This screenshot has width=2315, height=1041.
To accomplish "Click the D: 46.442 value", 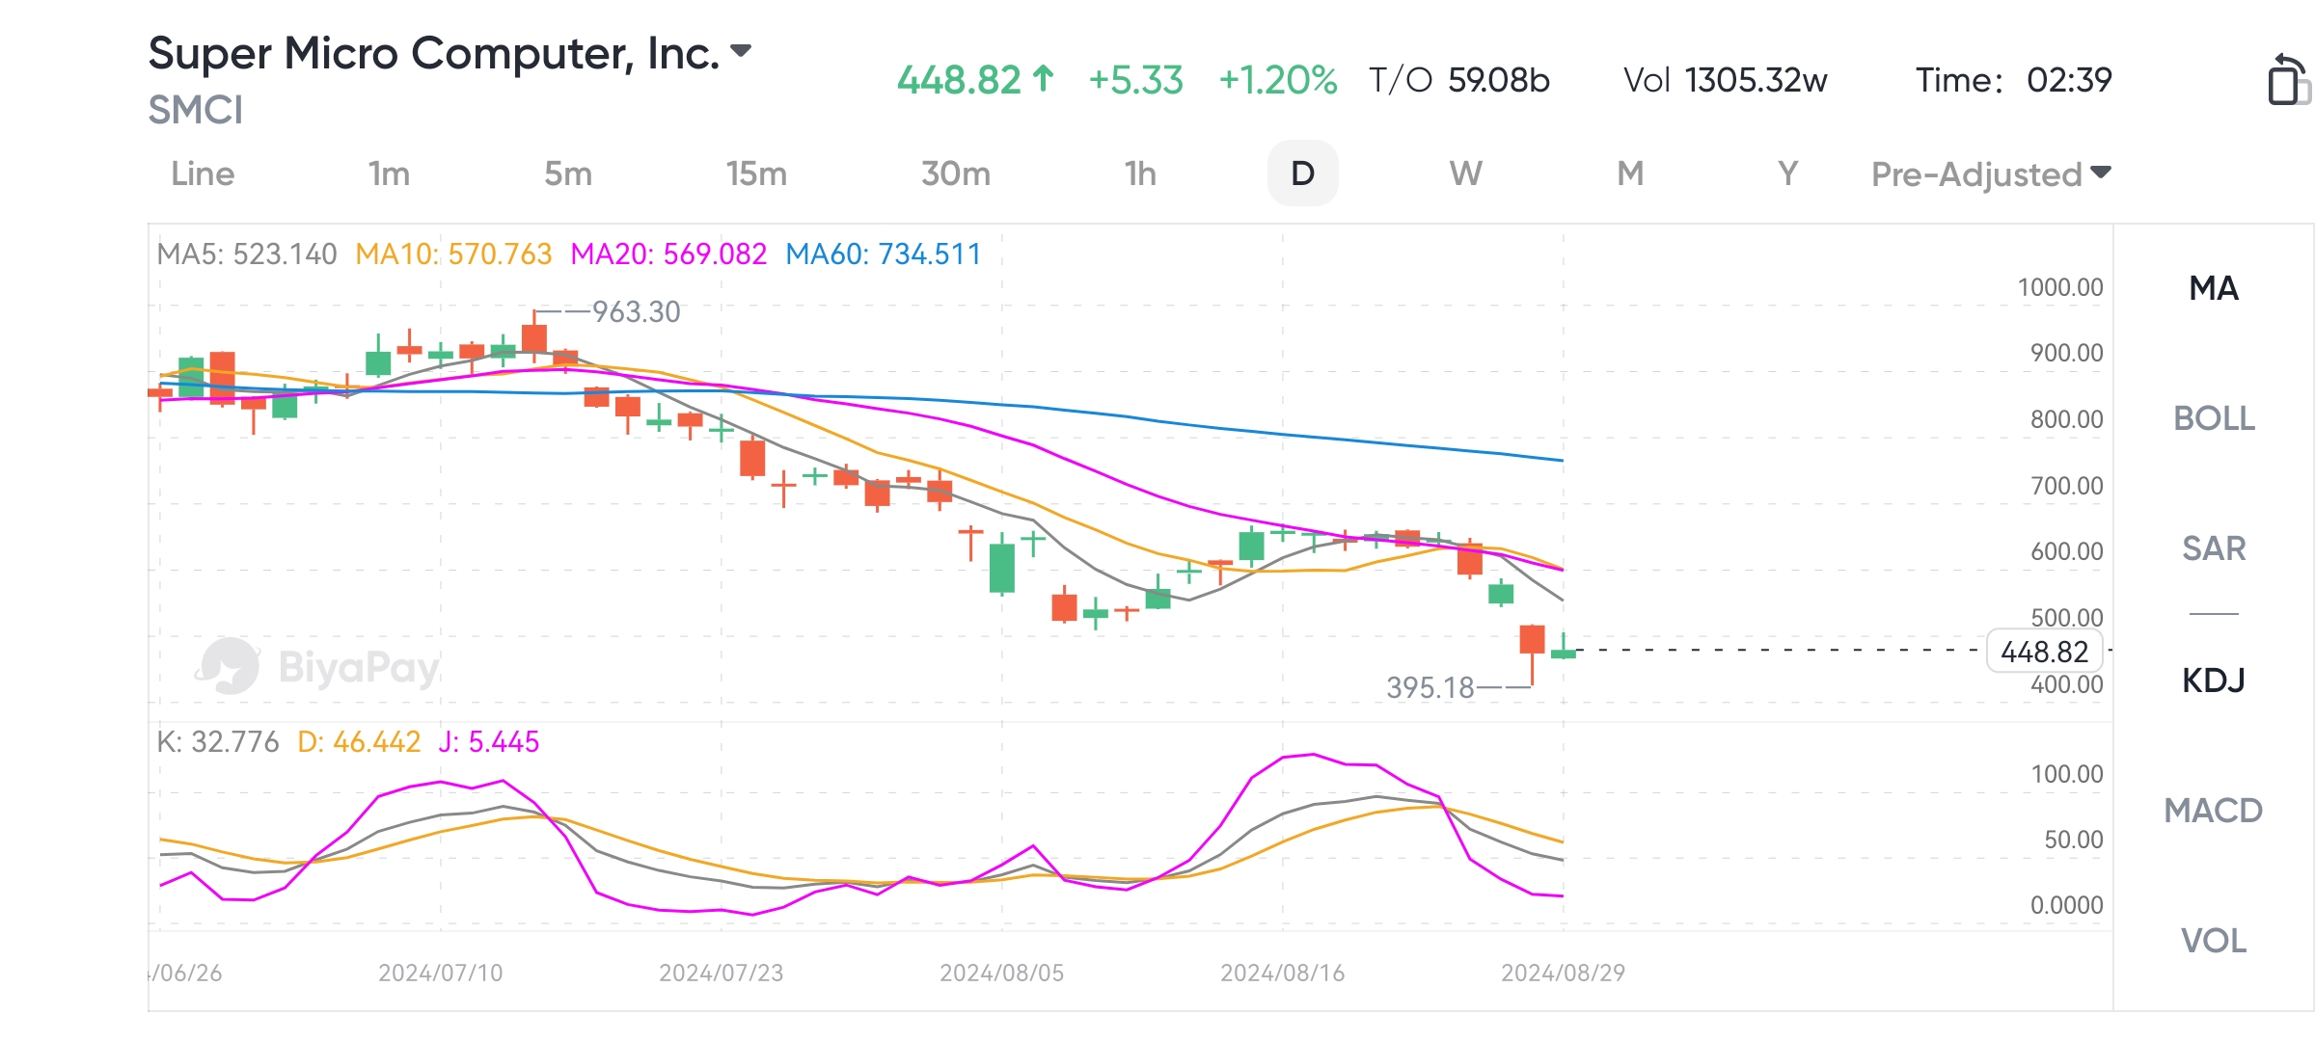I will pyautogui.click(x=359, y=742).
